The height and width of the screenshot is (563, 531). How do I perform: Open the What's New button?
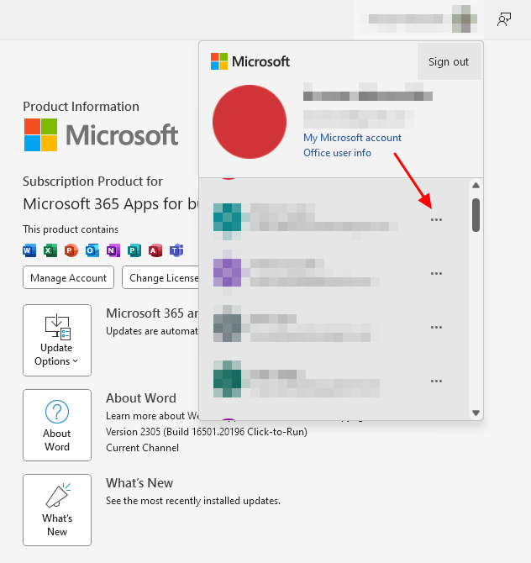point(57,510)
